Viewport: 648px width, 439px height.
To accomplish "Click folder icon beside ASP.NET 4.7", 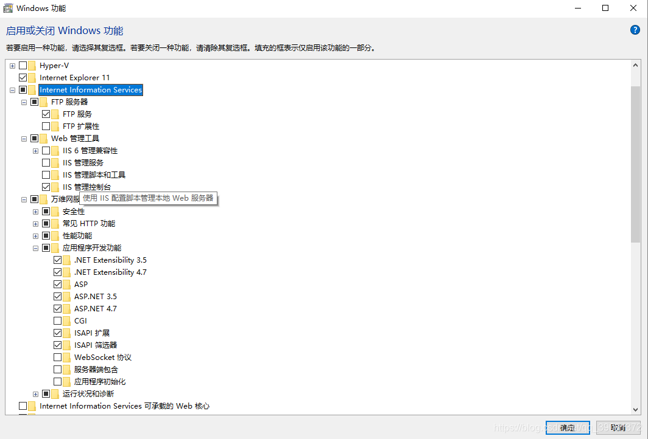I will pos(67,309).
